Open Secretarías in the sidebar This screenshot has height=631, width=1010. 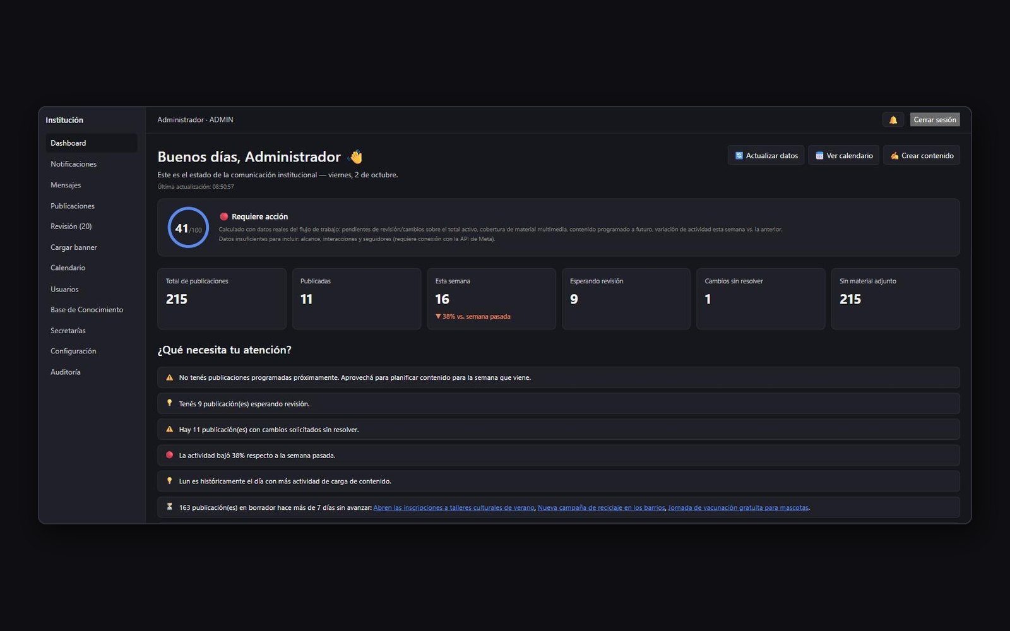tap(91, 331)
